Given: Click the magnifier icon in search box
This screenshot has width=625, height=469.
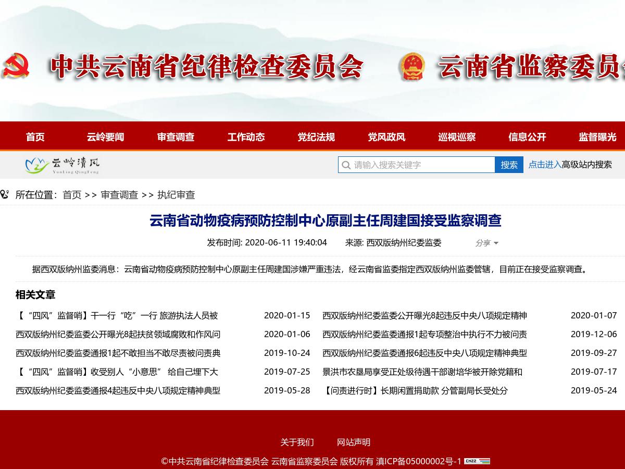Looking at the screenshot, I should point(346,165).
